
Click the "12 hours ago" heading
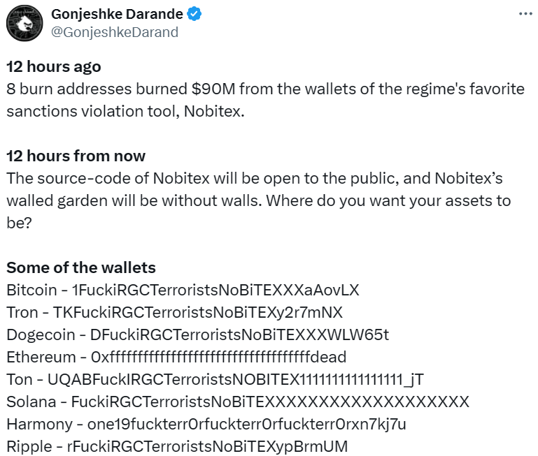[x=54, y=67]
